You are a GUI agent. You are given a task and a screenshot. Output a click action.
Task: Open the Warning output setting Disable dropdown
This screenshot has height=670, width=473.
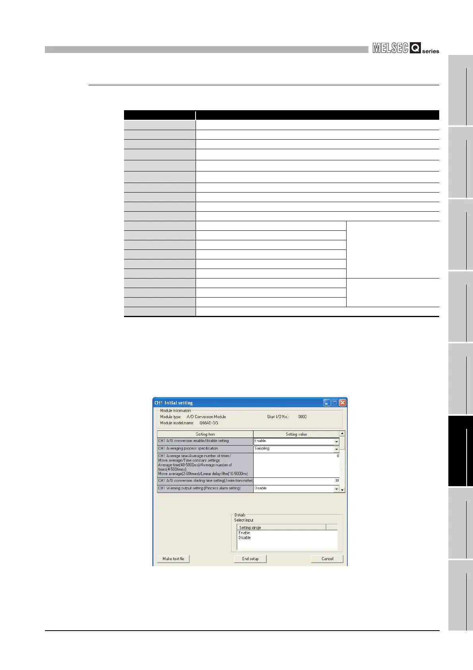336,489
